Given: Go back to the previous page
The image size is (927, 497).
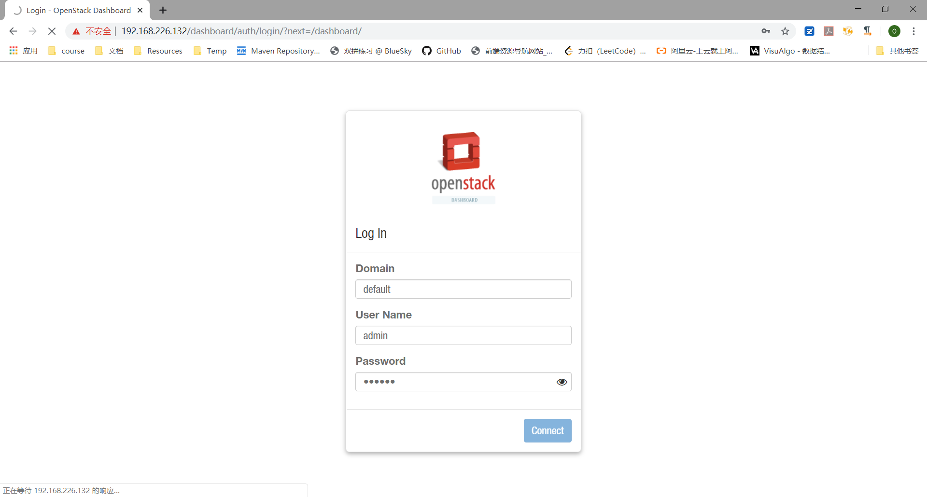Looking at the screenshot, I should pos(13,31).
